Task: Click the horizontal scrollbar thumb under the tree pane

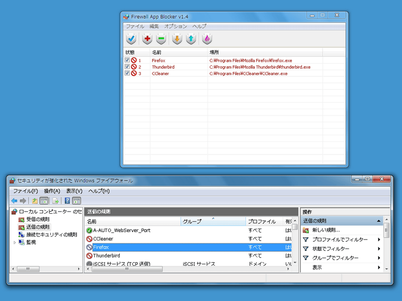Action: [x=28, y=269]
